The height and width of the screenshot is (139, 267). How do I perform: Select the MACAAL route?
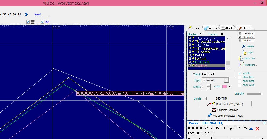pos(201,59)
